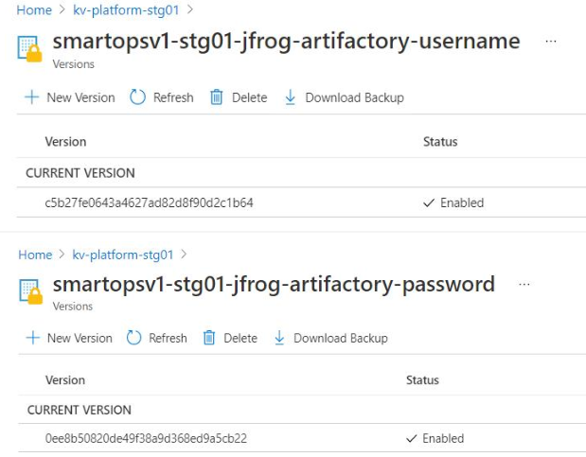The image size is (586, 457).
Task: Click the trash Delete icon in password secret toolbar
Action: pos(209,338)
